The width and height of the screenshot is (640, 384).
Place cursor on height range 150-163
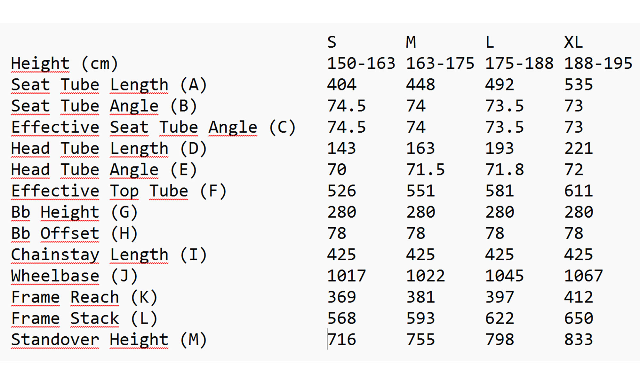(361, 63)
